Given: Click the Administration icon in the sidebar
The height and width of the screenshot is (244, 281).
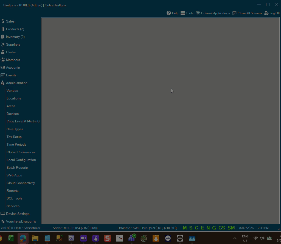Looking at the screenshot, I should pyautogui.click(x=3, y=83).
